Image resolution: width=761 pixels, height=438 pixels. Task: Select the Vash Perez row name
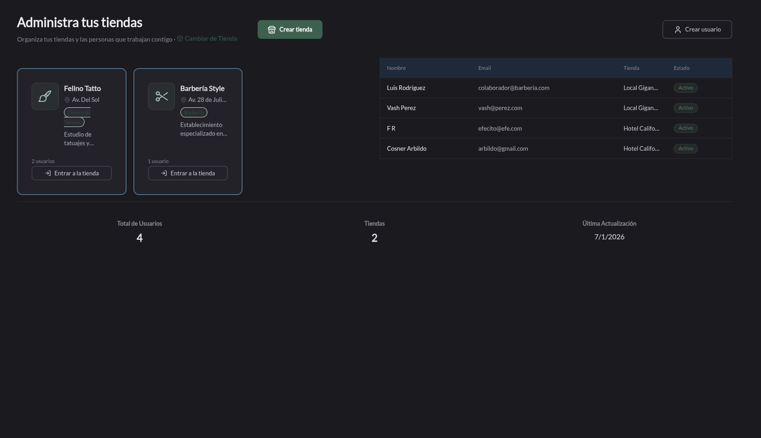pos(401,108)
